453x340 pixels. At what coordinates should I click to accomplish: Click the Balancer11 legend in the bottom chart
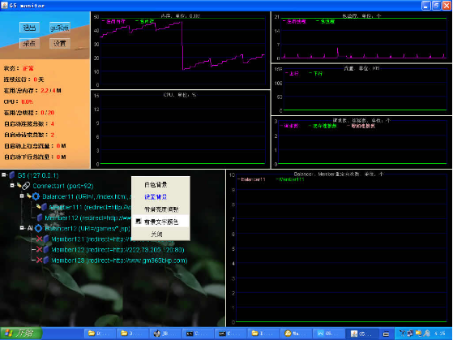[x=251, y=179]
